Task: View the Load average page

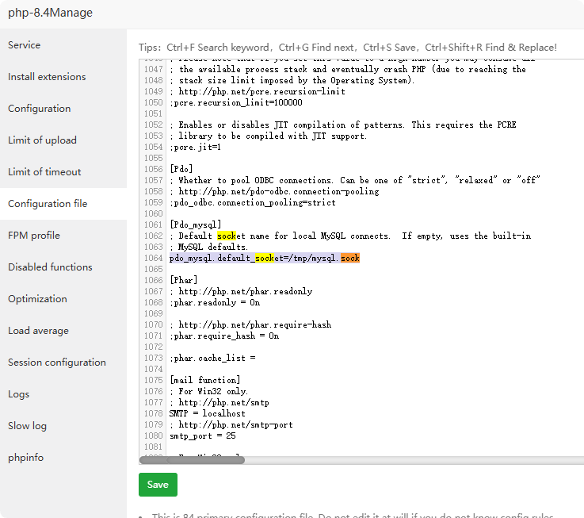Action: [38, 331]
